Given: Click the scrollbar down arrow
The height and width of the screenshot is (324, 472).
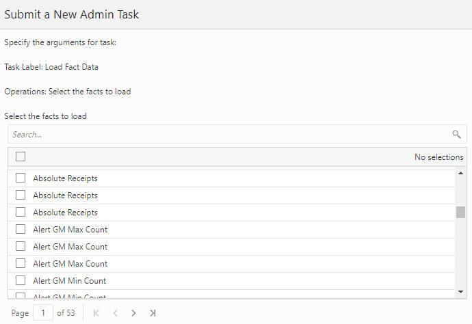Looking at the screenshot, I should pos(460,291).
